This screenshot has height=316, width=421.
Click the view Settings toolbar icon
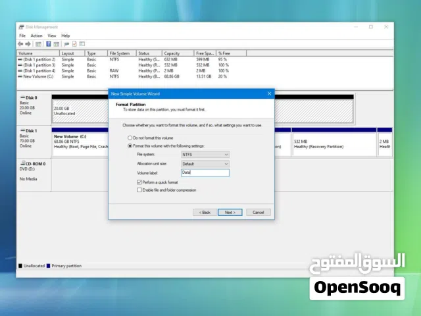82,44
